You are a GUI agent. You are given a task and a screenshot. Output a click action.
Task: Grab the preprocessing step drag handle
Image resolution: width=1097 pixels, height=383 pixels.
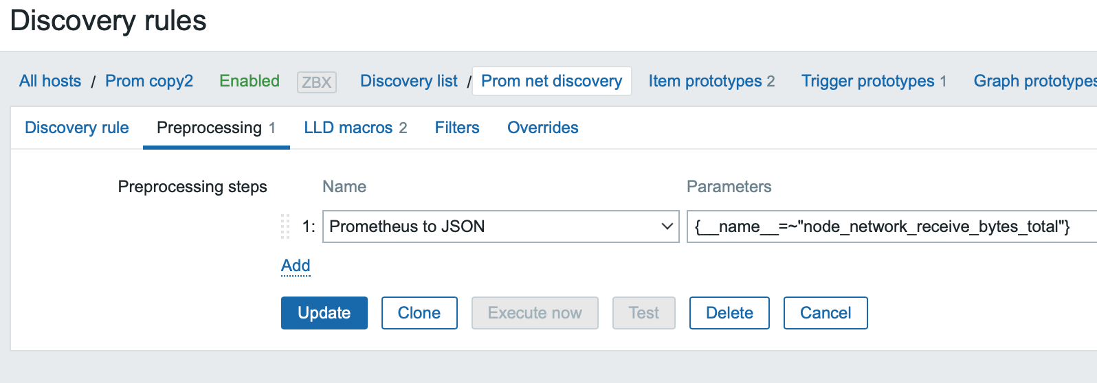coord(285,227)
